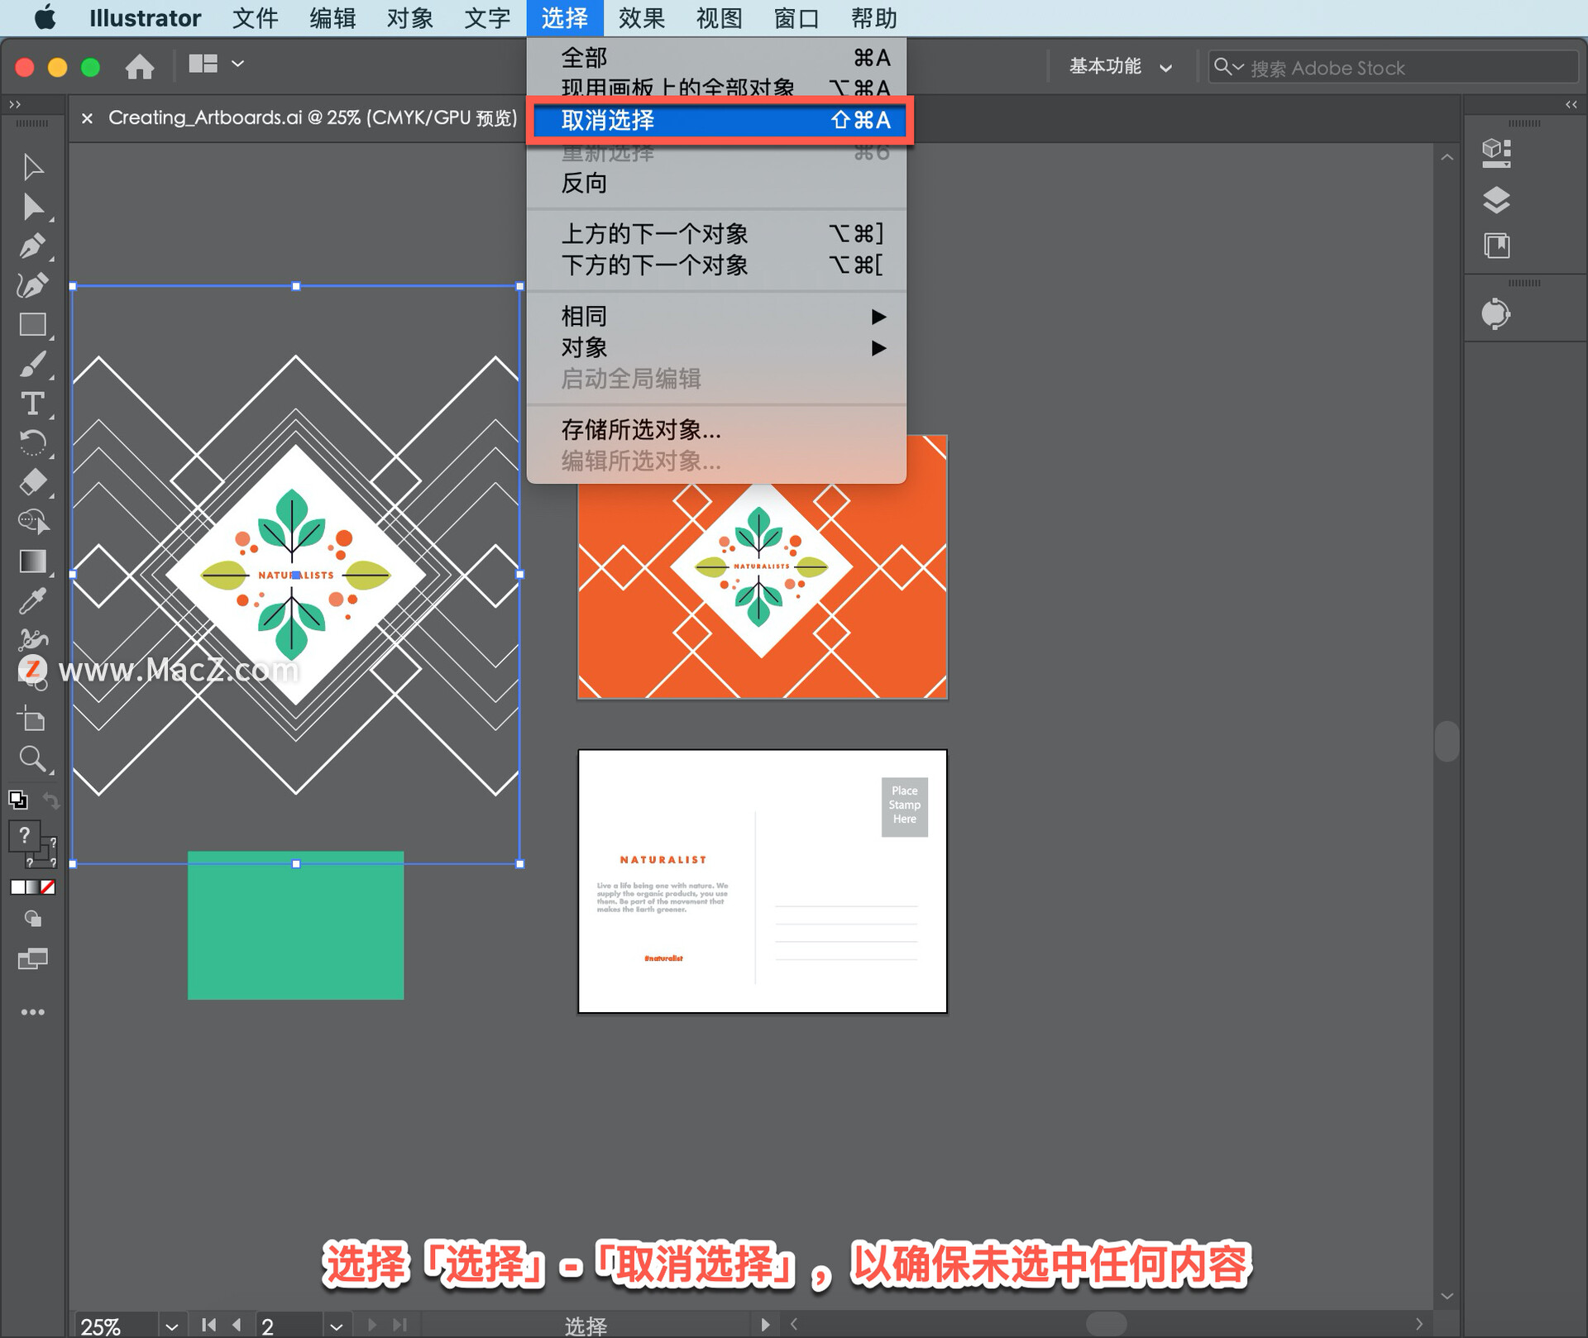Open the Illustrator app menu
This screenshot has width=1588, height=1338.
pos(145,17)
